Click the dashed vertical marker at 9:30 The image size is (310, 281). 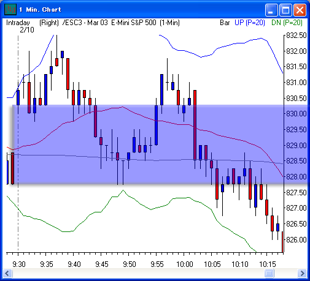click(x=18, y=143)
